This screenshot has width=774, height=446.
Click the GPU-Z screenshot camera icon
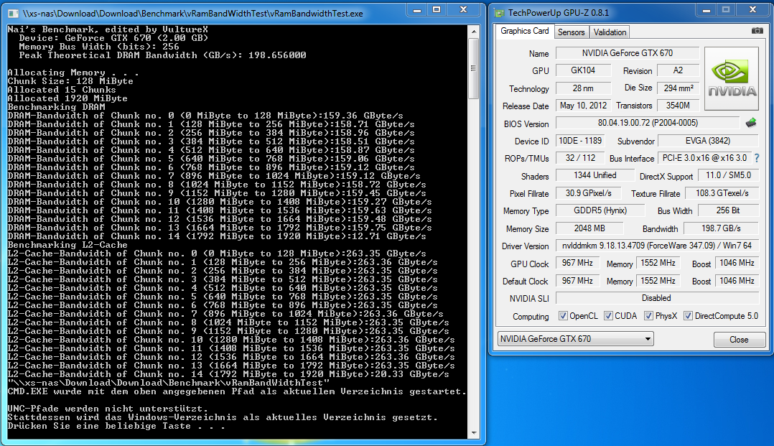(757, 31)
